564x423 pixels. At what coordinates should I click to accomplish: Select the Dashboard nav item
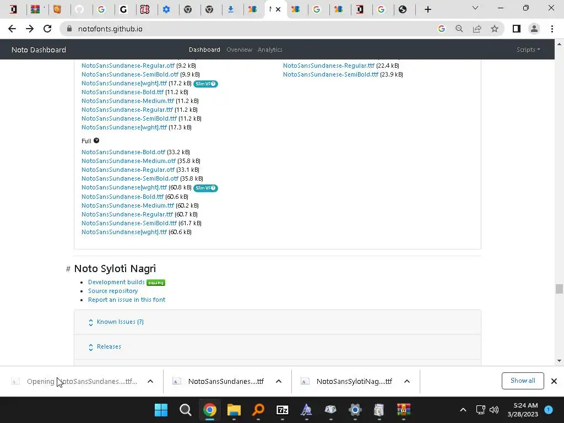tap(204, 50)
